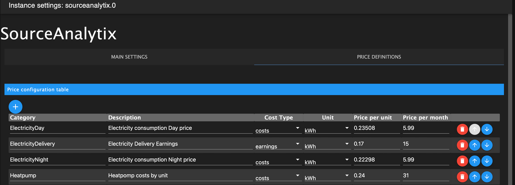Move Heatpump row up
This screenshot has width=515, height=185.
[x=474, y=176]
